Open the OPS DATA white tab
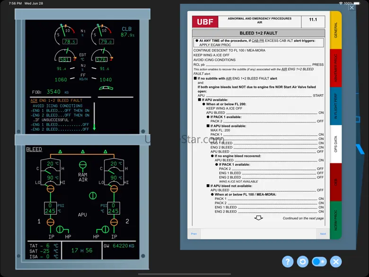The width and height of the screenshot is (369, 277). click(335, 143)
